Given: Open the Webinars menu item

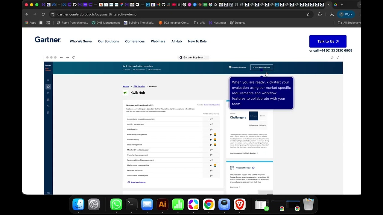Looking at the screenshot, I should click(x=158, y=41).
